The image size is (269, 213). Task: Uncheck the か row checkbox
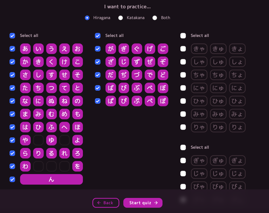pyautogui.click(x=12, y=62)
